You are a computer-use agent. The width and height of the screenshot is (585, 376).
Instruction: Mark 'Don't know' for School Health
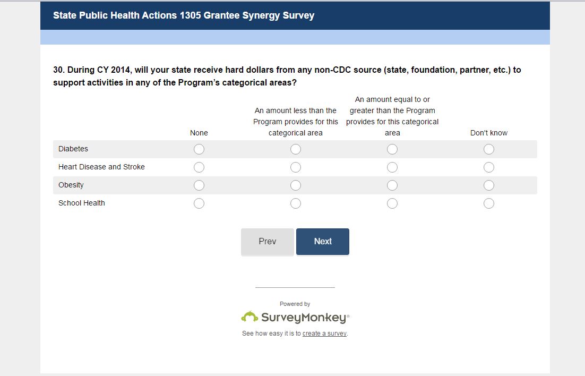(x=489, y=203)
